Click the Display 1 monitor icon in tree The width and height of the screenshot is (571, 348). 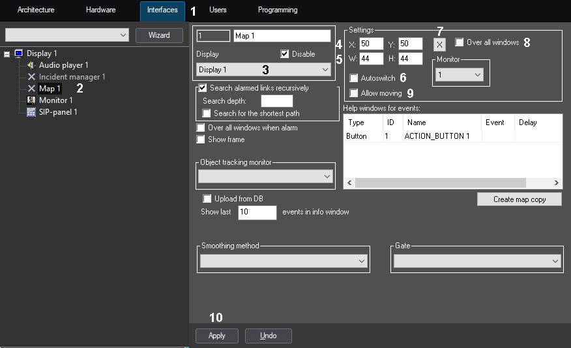point(18,53)
